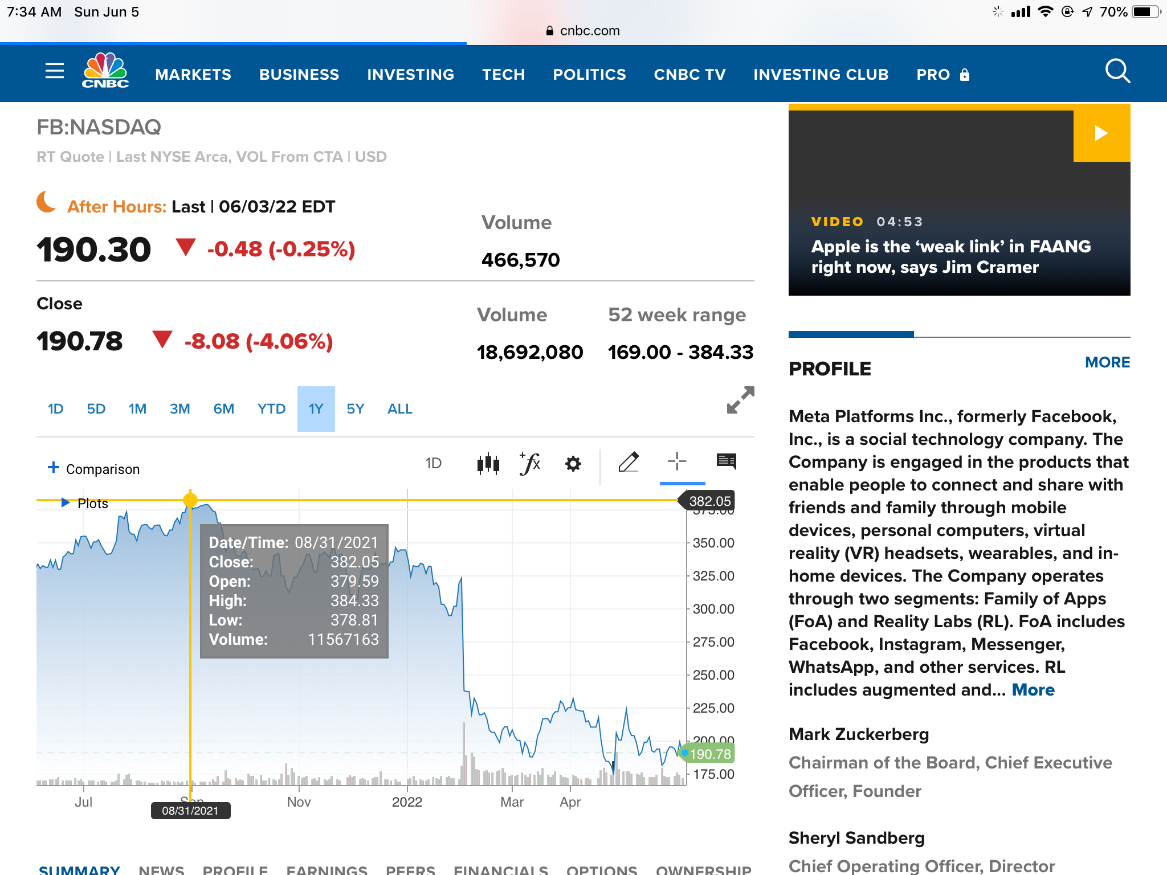
Task: Select the ALL time range
Action: (400, 409)
